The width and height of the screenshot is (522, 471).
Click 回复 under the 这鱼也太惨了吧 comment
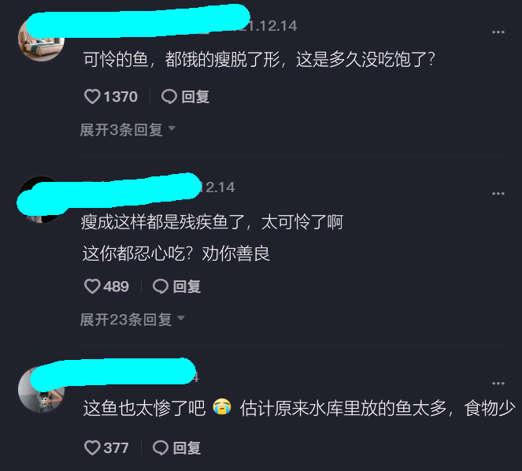(187, 447)
